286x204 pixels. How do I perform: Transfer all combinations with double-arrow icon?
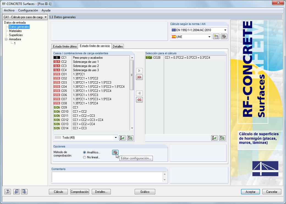[139, 77]
